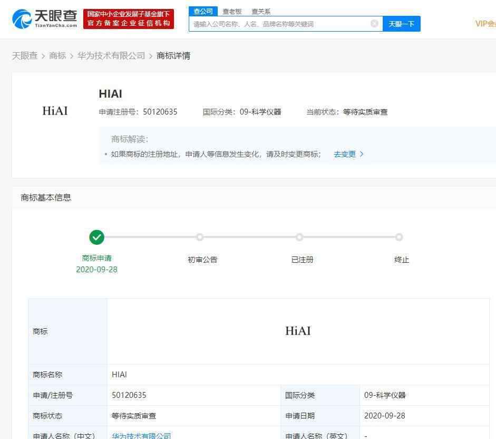
Task: Click the 申请注册号: 50120635 header text
Action: point(138,112)
